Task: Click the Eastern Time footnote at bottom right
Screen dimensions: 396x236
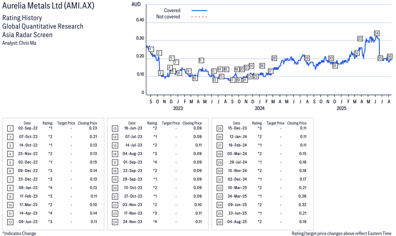Action: 341,234
